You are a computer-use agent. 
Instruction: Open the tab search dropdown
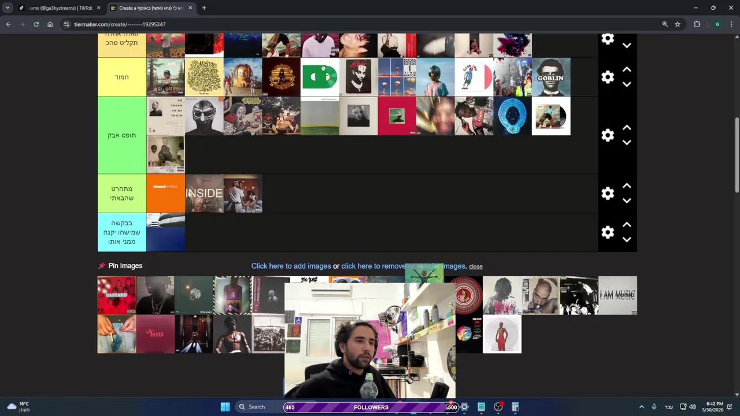tap(7, 8)
